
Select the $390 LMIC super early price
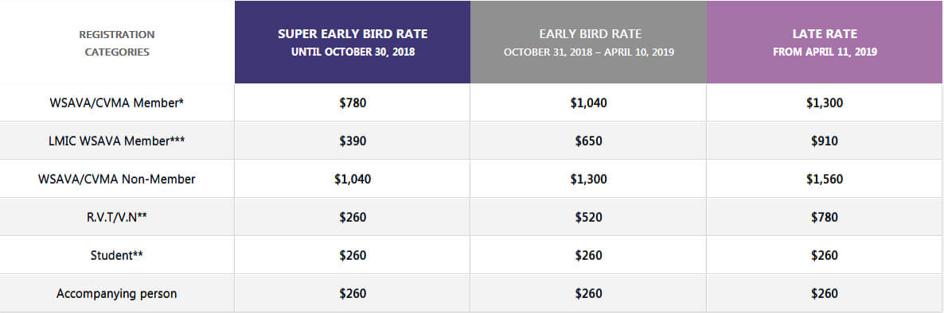(353, 141)
